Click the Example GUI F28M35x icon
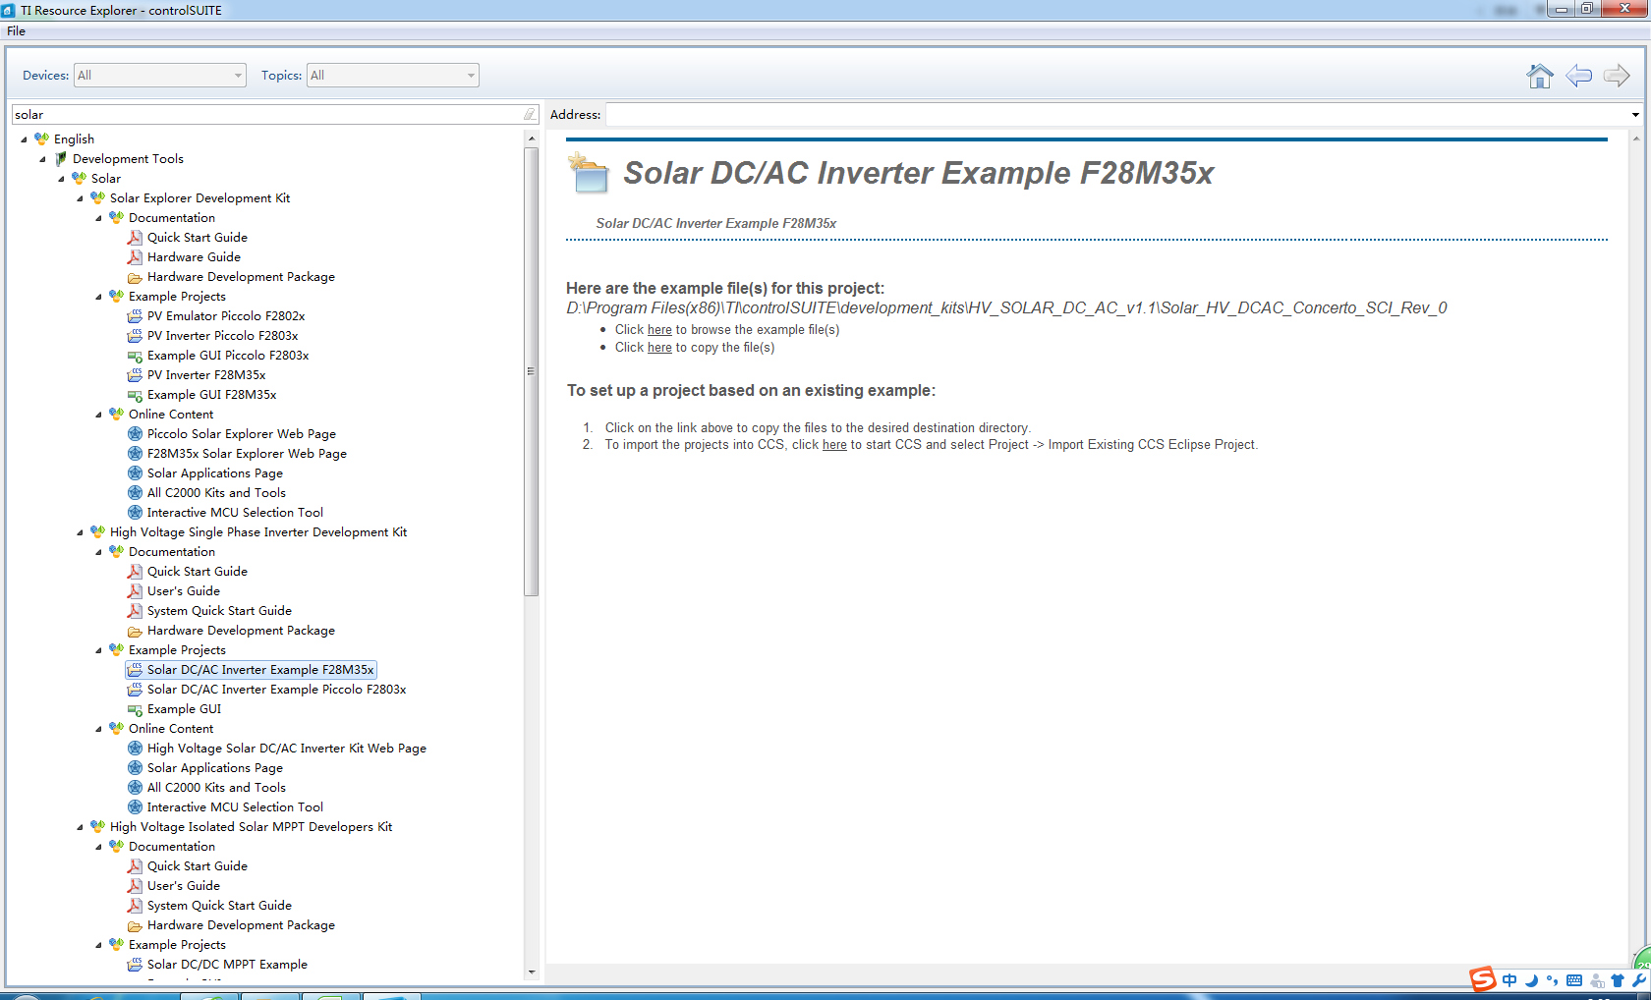This screenshot has height=1000, width=1651. (135, 395)
